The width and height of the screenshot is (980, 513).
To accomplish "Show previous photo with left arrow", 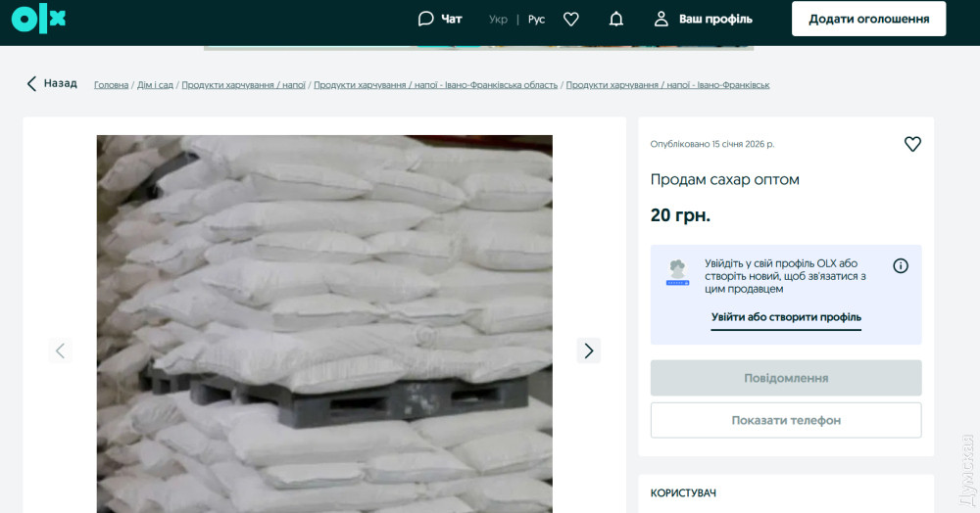I will [61, 350].
